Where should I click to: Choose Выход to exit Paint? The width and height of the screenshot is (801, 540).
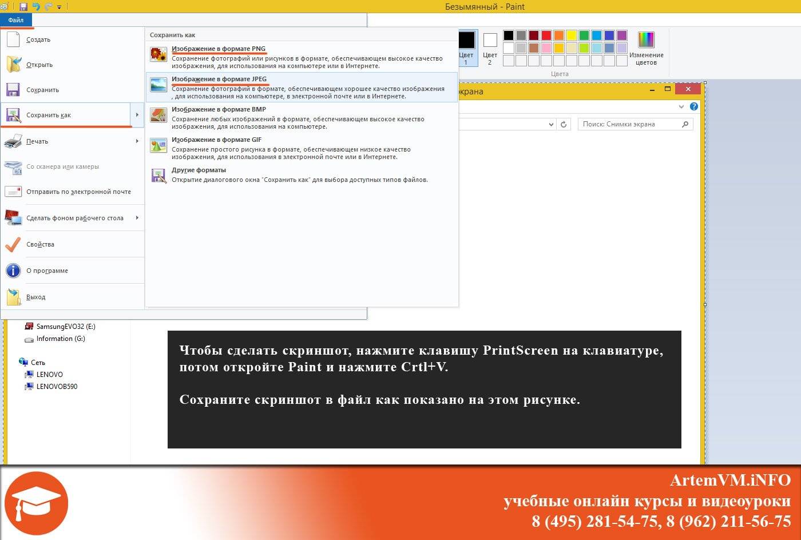(x=72, y=297)
